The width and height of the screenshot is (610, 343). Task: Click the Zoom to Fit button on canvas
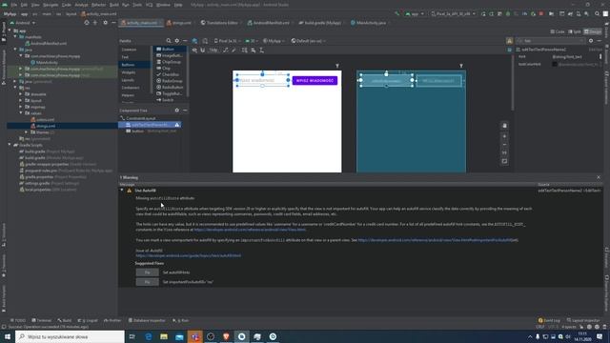point(504,161)
